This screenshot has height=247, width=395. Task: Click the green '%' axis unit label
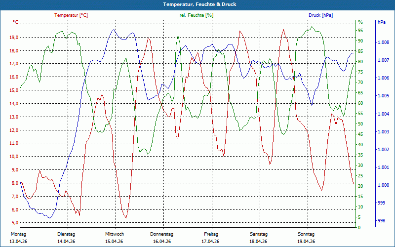(x=360, y=22)
